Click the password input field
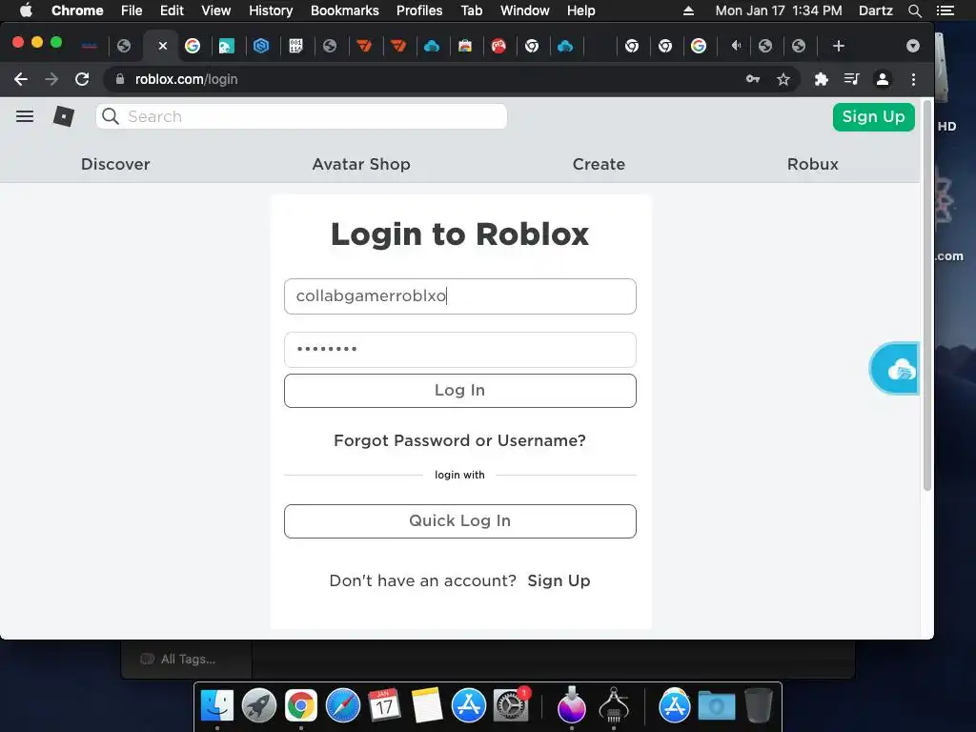 coord(460,350)
